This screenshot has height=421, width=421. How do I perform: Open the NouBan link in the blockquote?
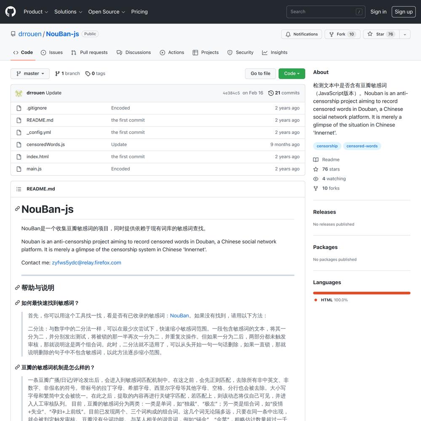(x=179, y=316)
